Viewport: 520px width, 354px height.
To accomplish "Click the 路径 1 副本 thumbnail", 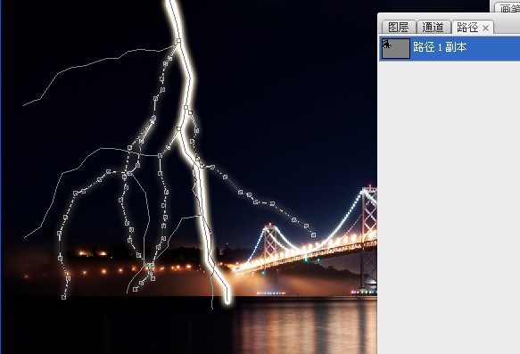I will 396,48.
